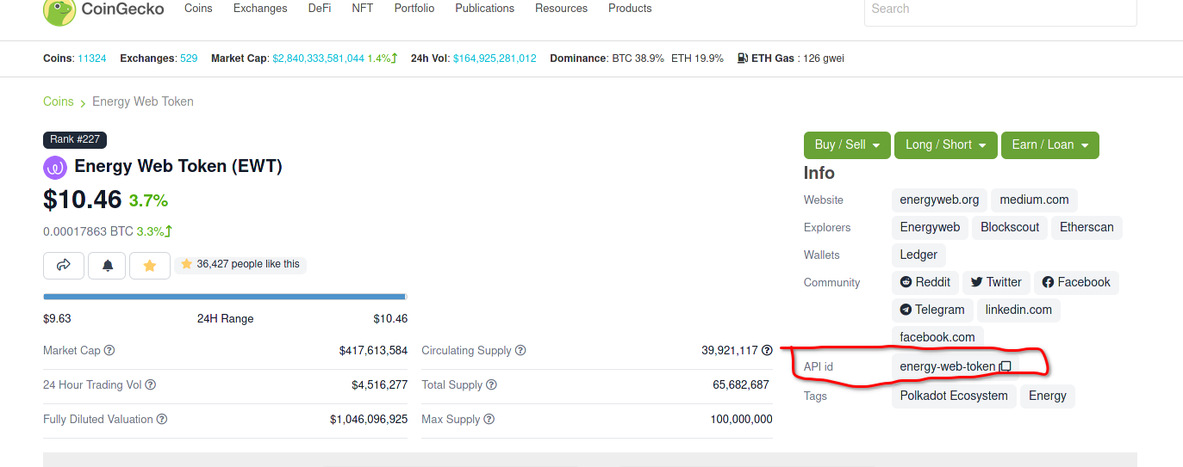Click the $1,046,096,925 valuation value
This screenshot has width=1183, height=467.
click(369, 419)
